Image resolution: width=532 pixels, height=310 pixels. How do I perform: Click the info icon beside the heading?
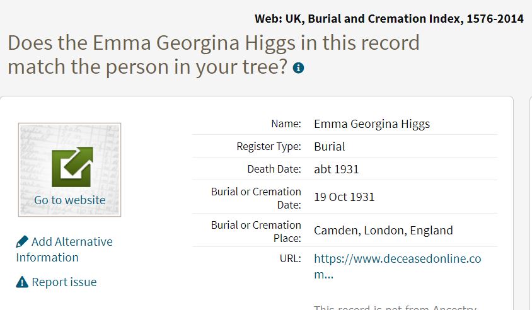point(299,67)
